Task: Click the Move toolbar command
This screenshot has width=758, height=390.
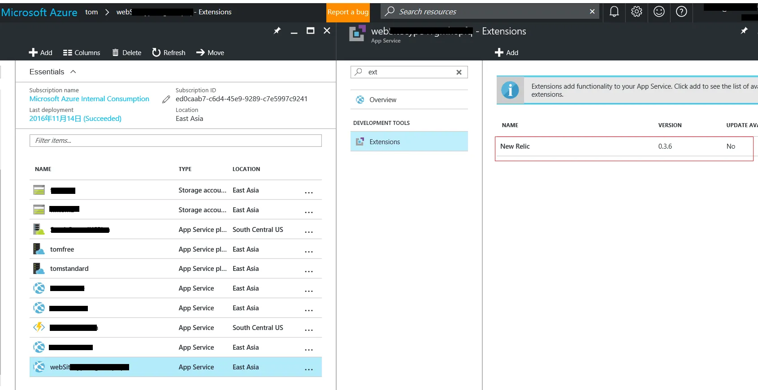Action: (210, 52)
